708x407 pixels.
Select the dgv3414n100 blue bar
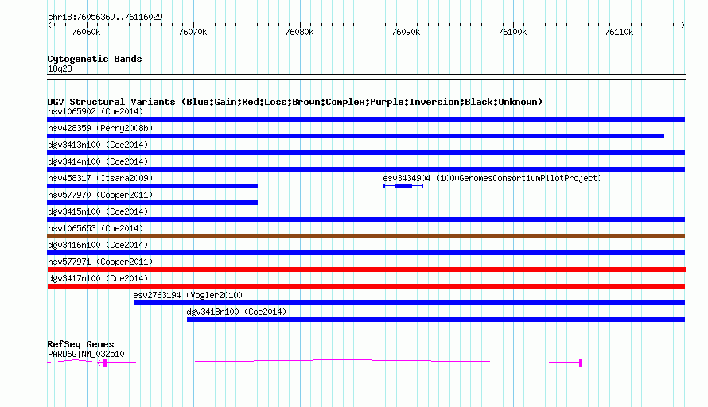point(366,169)
